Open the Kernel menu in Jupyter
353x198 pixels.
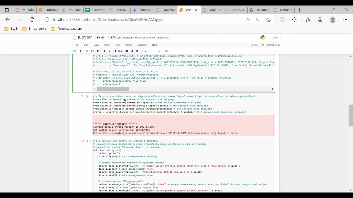click(x=129, y=45)
